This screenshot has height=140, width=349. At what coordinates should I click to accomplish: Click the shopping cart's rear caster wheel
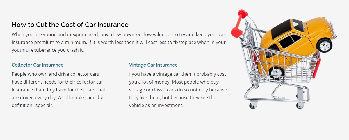click(253, 105)
